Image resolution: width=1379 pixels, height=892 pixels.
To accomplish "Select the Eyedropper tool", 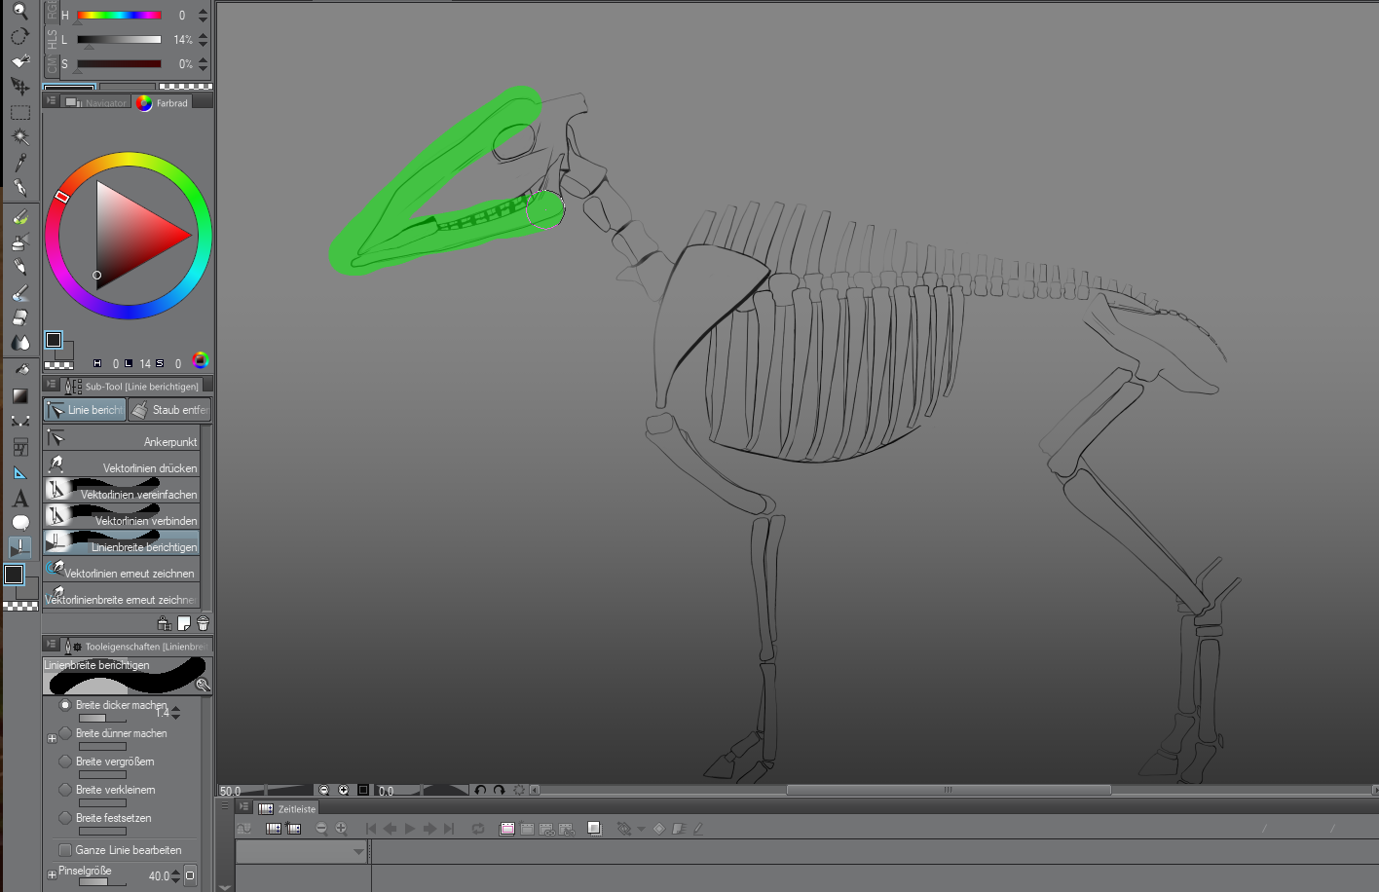I will [19, 163].
